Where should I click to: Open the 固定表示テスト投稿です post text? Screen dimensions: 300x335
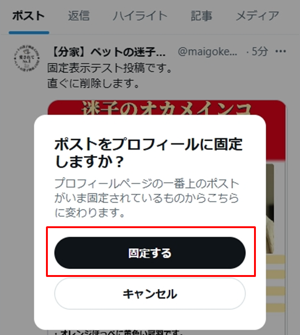pyautogui.click(x=110, y=68)
